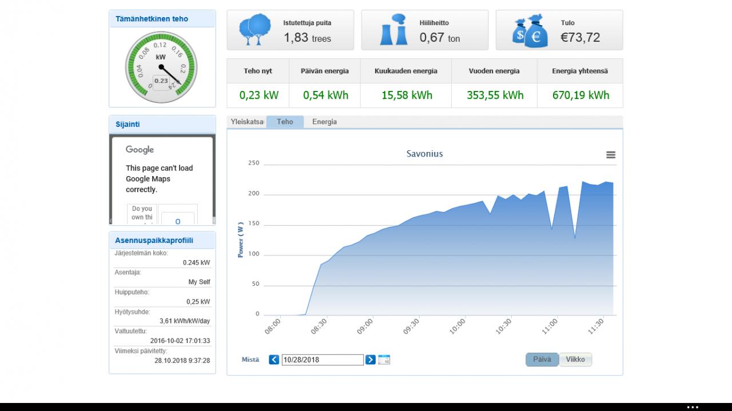Click the Mistä label beside date controls
Viewport: 732px width, 411px height.
tap(250, 360)
